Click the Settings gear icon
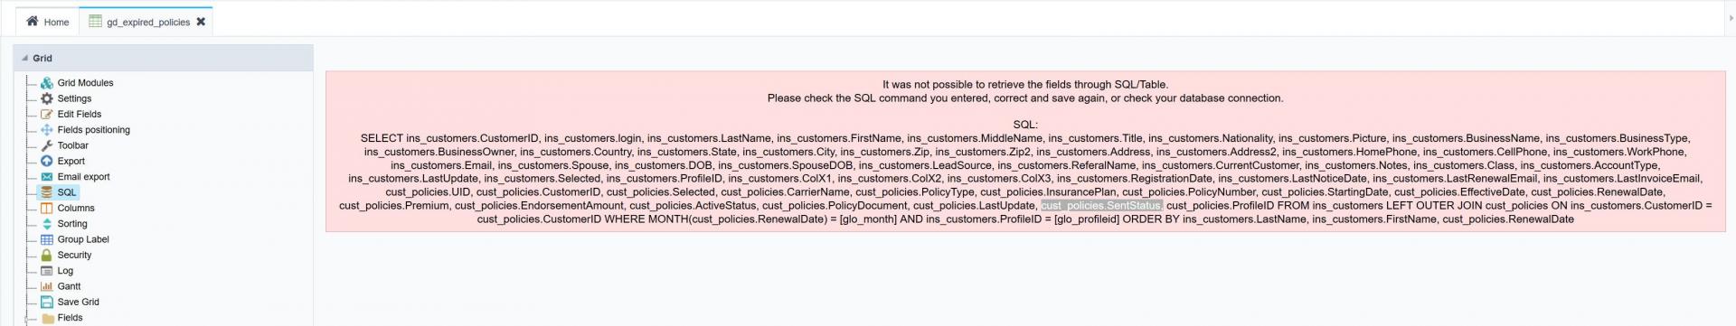This screenshot has height=326, width=1736. [x=47, y=98]
